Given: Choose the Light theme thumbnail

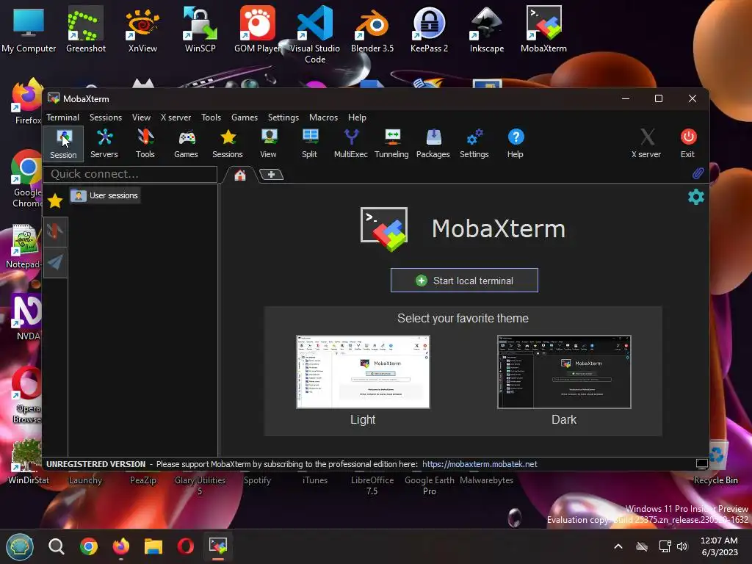Looking at the screenshot, I should click(x=363, y=372).
